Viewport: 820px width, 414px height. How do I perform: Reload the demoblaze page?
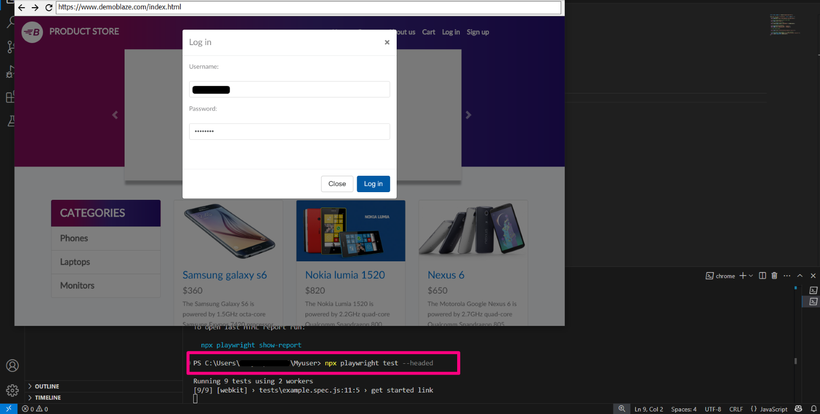(49, 8)
